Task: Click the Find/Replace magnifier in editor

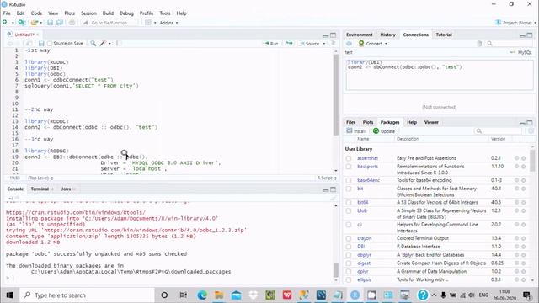Action: (x=93, y=43)
